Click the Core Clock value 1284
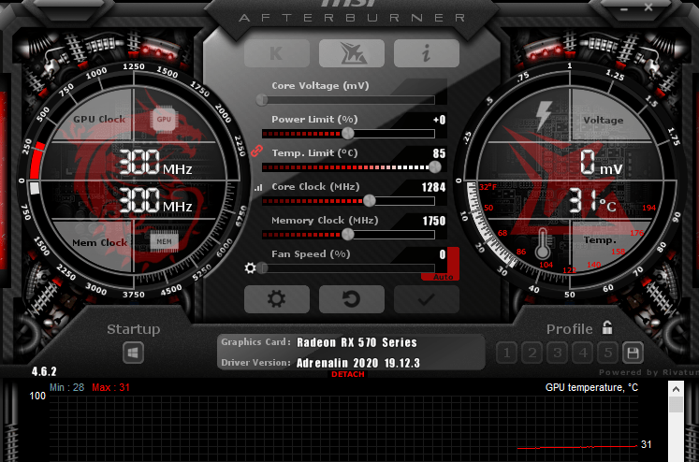699x462 pixels. [x=433, y=187]
